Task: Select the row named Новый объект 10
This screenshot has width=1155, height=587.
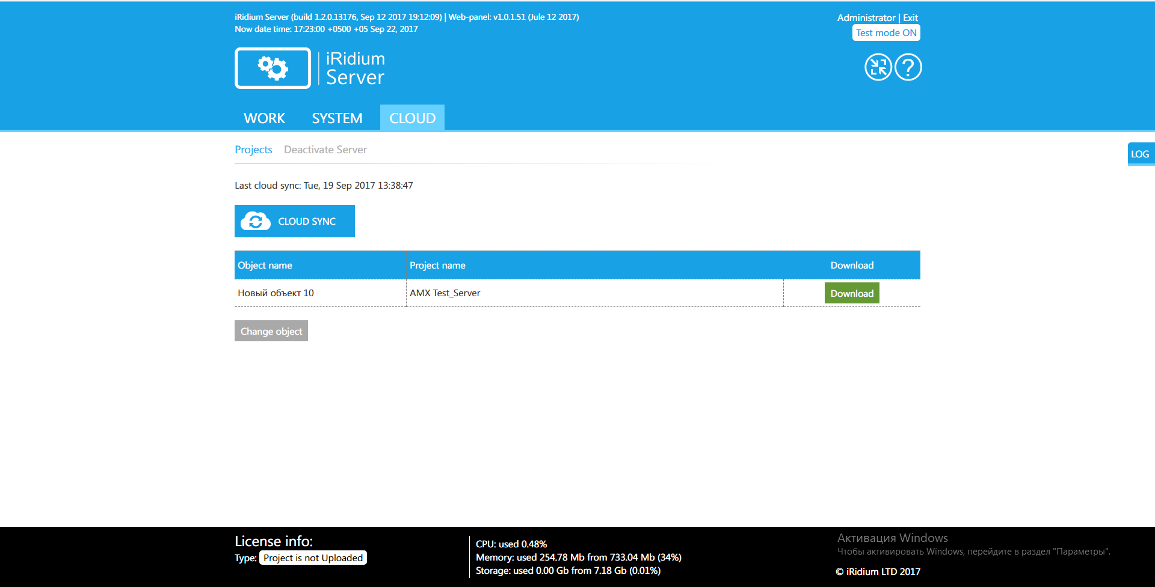Action: pos(275,293)
